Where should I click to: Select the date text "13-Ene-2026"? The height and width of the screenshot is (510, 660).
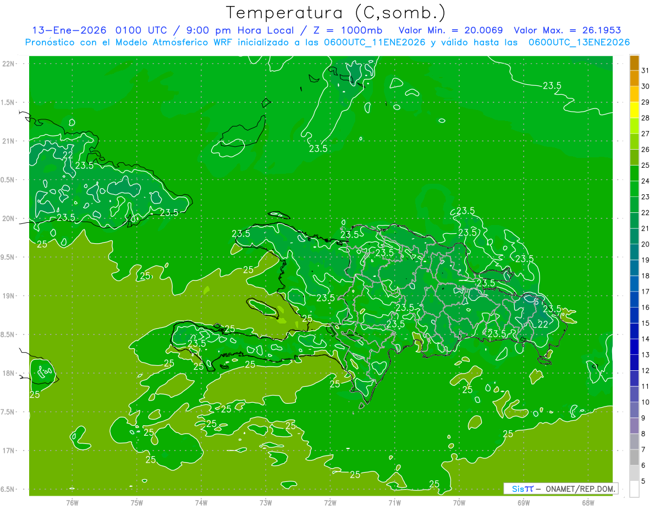70,30
